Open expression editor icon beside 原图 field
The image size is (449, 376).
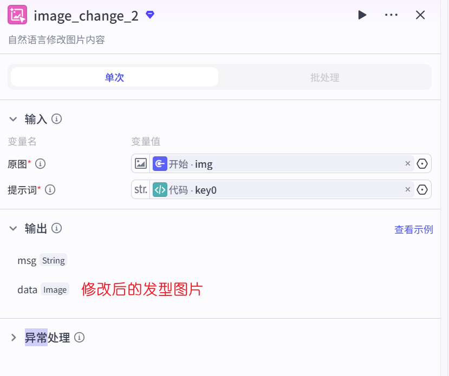422,163
